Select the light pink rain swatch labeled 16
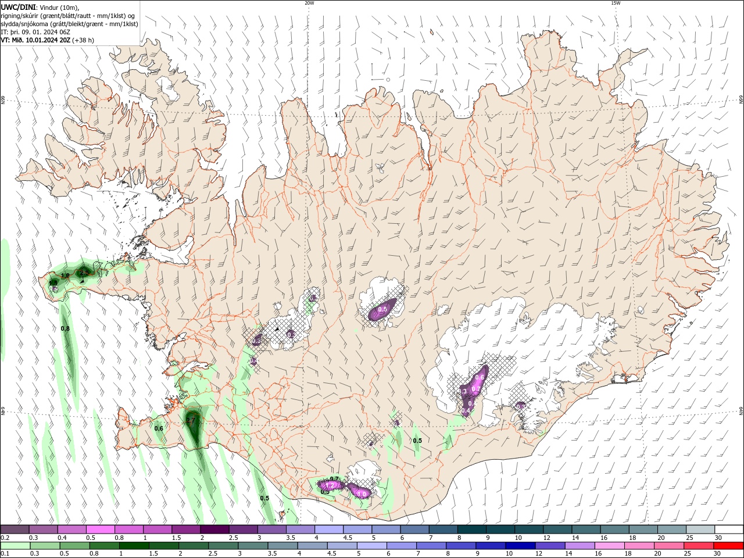Image resolution: width=744 pixels, height=558 pixels. pos(609,546)
